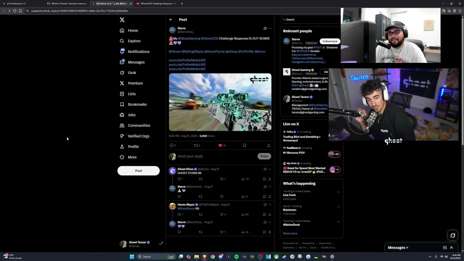Click the grey Reply button
The image size is (464, 261).
(264, 156)
